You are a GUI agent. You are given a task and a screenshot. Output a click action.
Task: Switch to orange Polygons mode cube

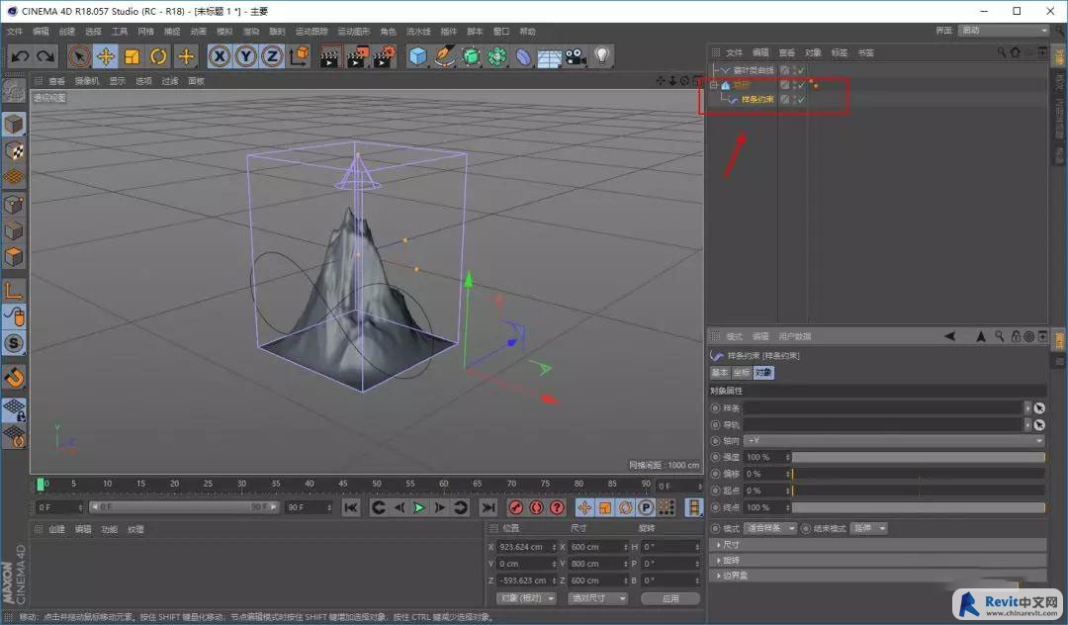tap(14, 257)
